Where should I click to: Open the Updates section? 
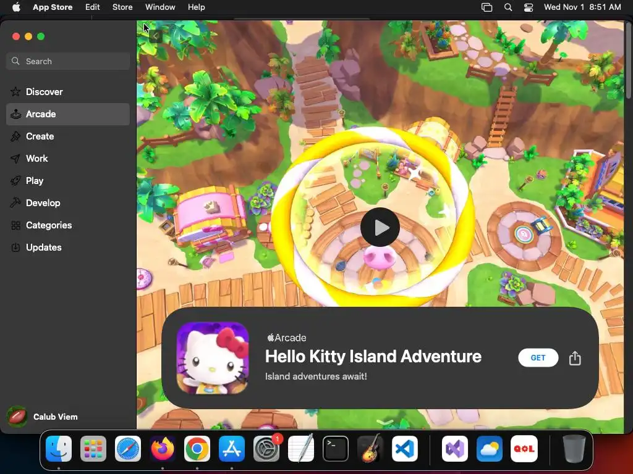(x=68, y=247)
